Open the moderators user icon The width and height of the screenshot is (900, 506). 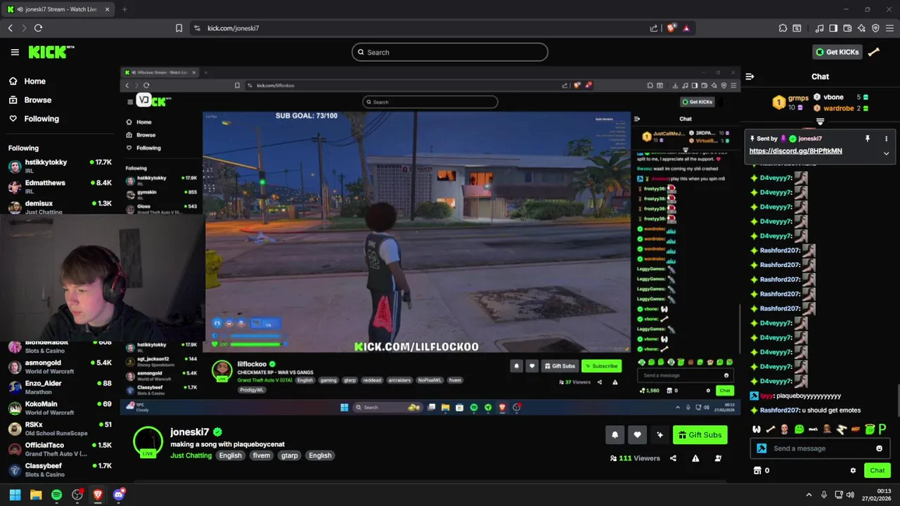(718, 458)
